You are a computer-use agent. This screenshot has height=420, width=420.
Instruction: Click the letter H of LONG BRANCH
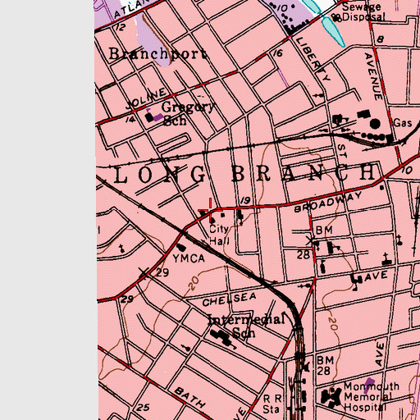click(367, 171)
